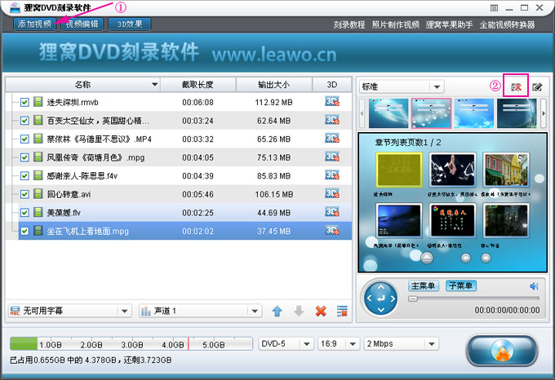Click the disable-menu icon
The width and height of the screenshot is (555, 380).
(516, 87)
